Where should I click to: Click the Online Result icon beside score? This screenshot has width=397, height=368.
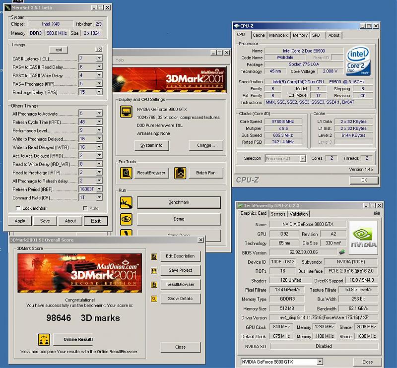[44, 340]
